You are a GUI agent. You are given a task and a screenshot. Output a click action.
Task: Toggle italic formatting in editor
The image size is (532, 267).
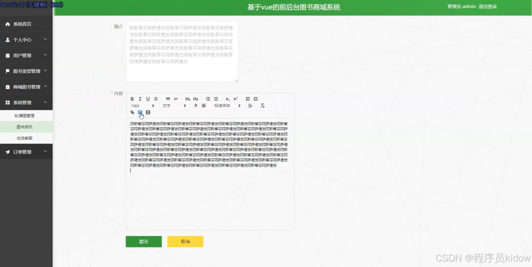click(140, 99)
